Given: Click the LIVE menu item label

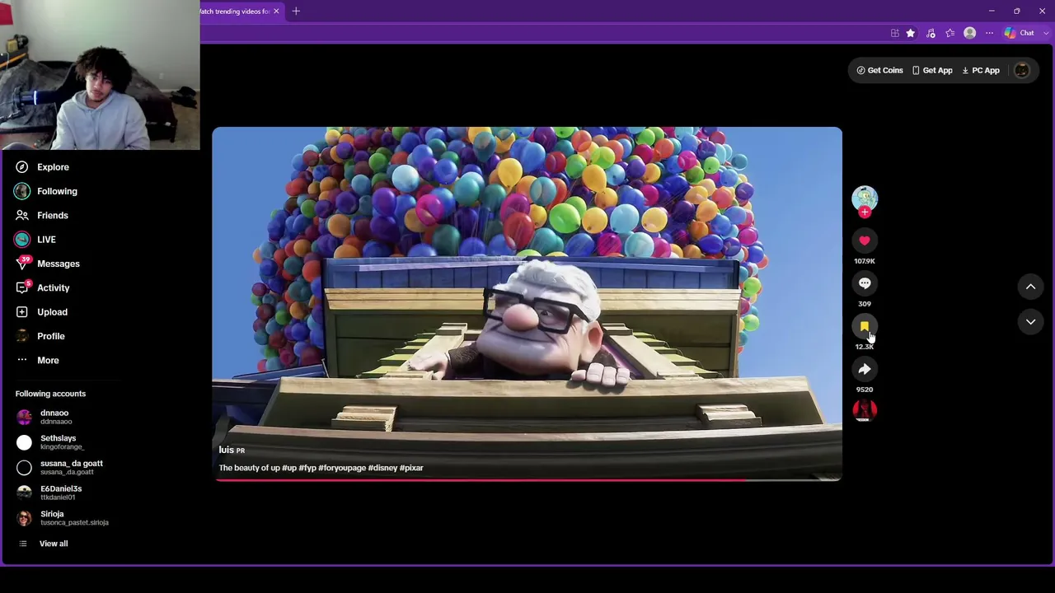Looking at the screenshot, I should coord(46,240).
